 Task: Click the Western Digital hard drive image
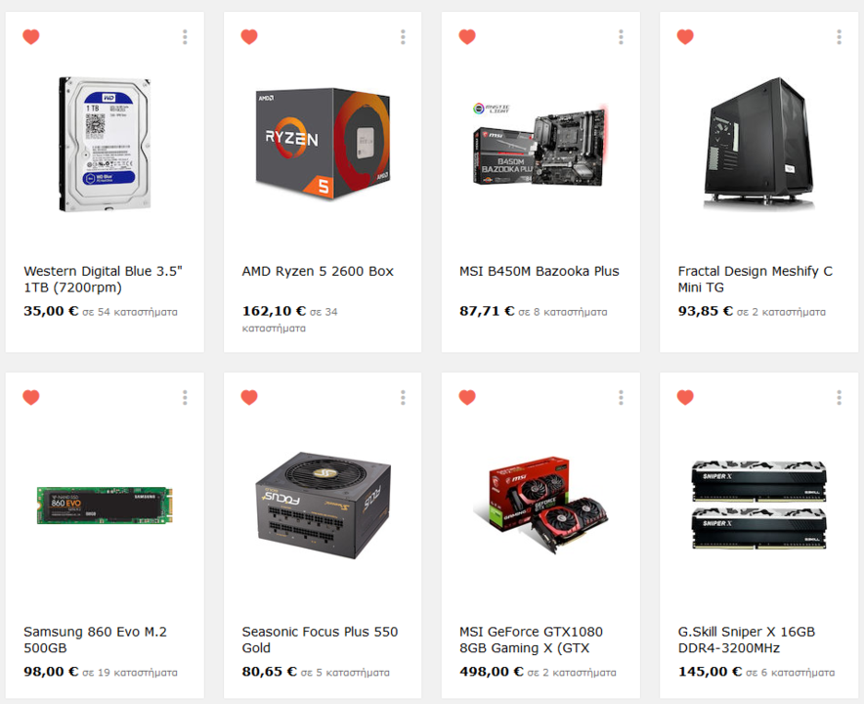coord(105,144)
